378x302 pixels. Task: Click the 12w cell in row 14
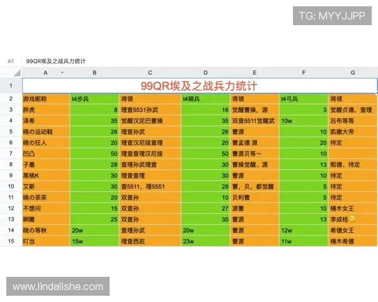(x=304, y=230)
